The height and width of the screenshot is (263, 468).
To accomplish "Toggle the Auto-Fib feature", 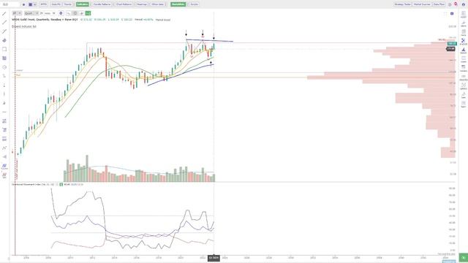I will pos(56,4).
